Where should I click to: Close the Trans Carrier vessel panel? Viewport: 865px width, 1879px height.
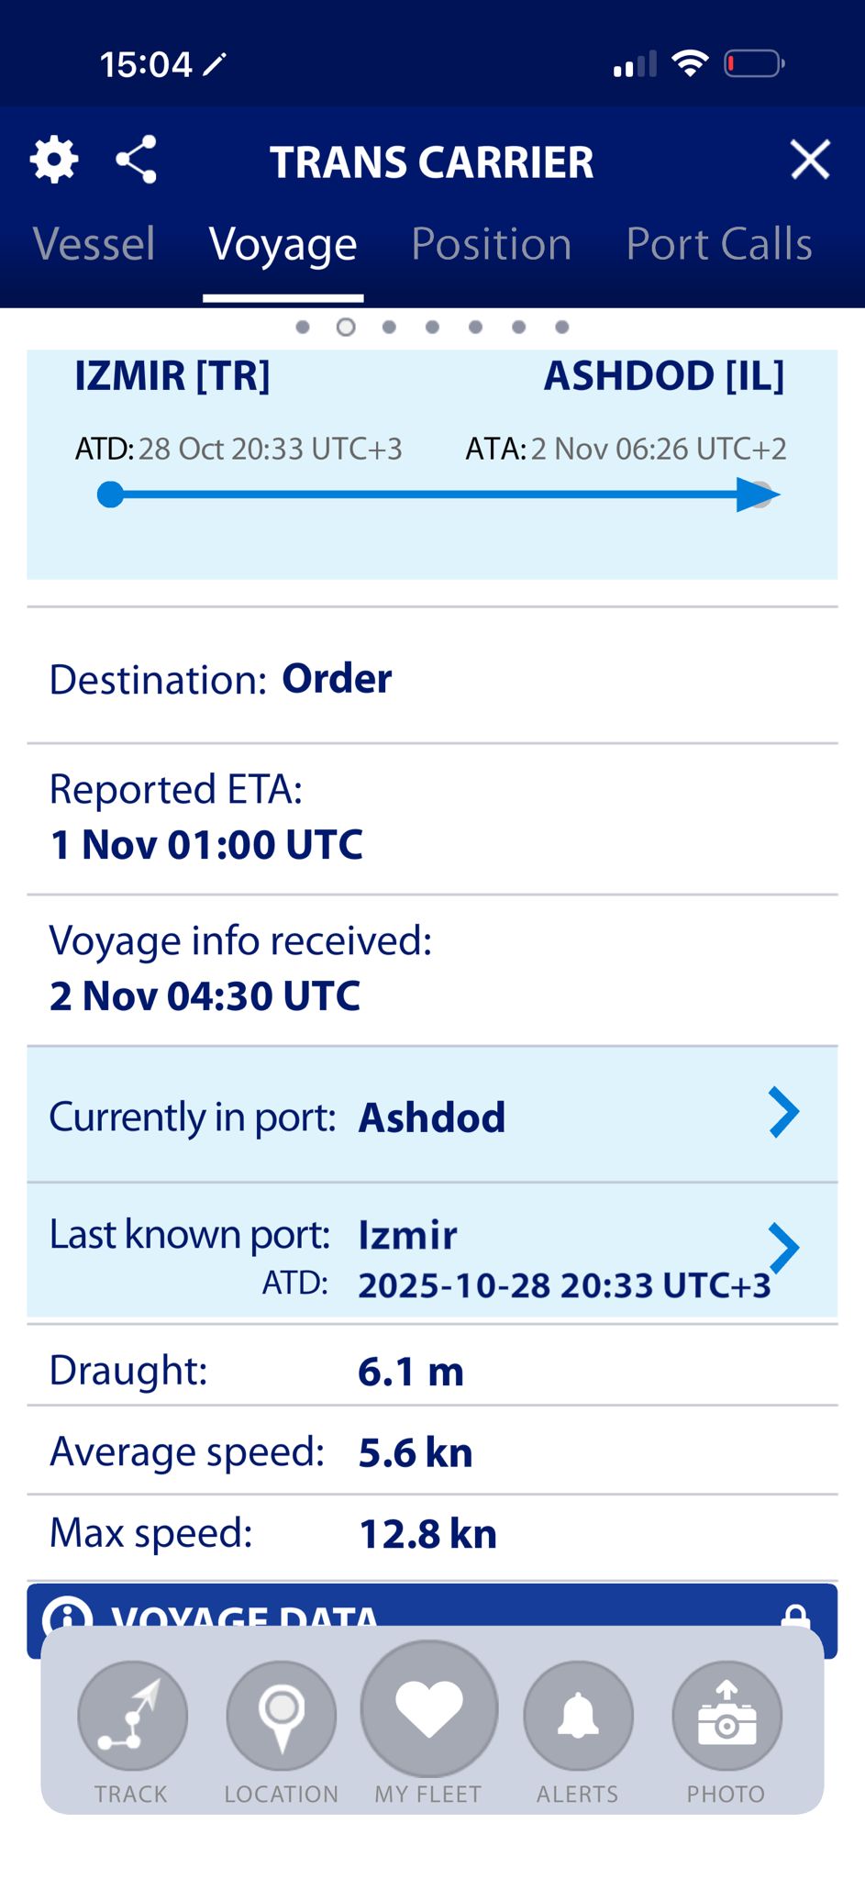pos(810,161)
